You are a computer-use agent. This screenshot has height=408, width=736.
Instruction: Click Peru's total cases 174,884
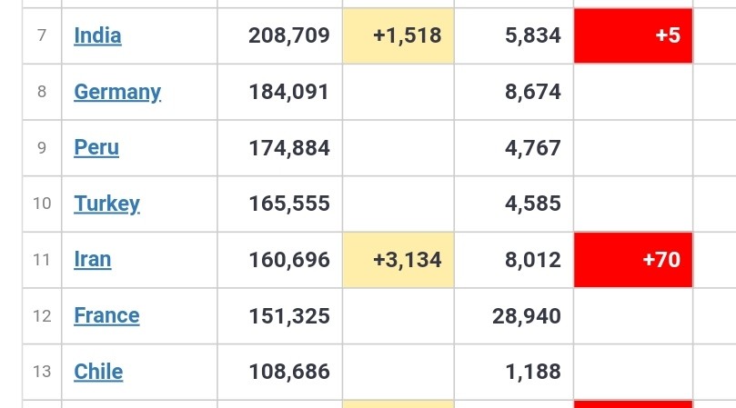pos(289,148)
